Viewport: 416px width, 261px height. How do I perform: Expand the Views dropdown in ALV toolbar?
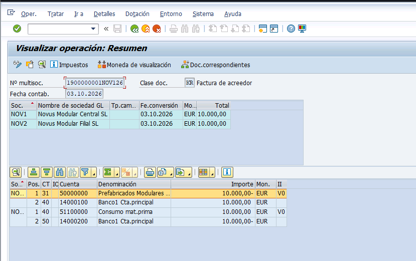(172, 173)
